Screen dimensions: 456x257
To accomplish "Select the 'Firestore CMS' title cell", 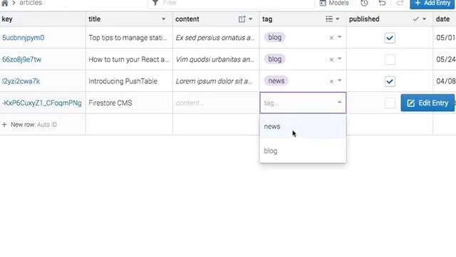I will [129, 103].
